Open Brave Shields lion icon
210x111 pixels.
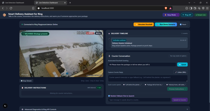click(166, 8)
